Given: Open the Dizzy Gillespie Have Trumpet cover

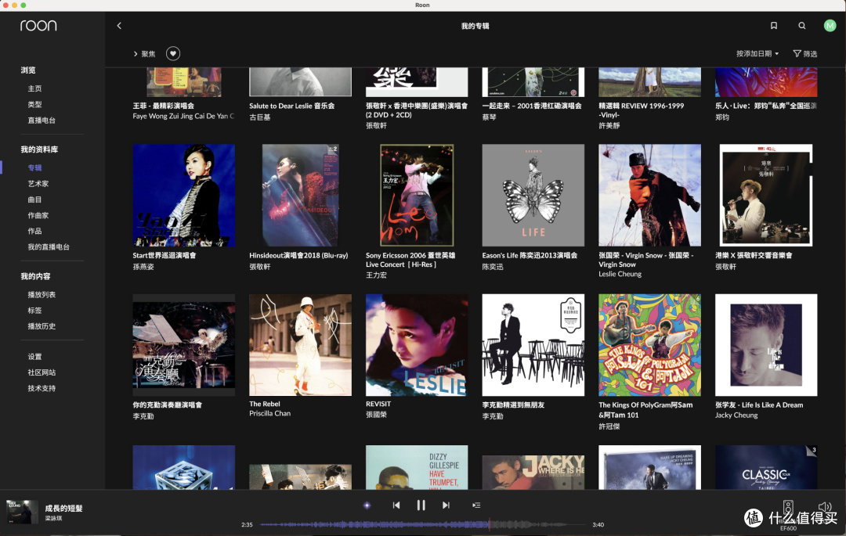Looking at the screenshot, I should click(x=417, y=467).
